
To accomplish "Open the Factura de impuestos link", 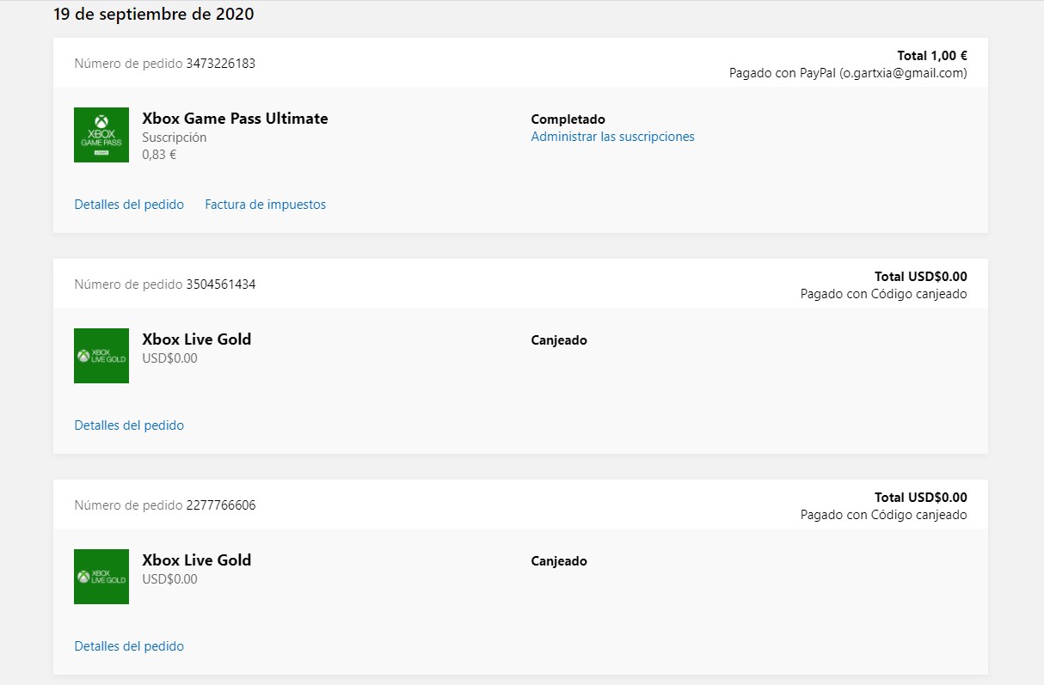I will tap(265, 205).
